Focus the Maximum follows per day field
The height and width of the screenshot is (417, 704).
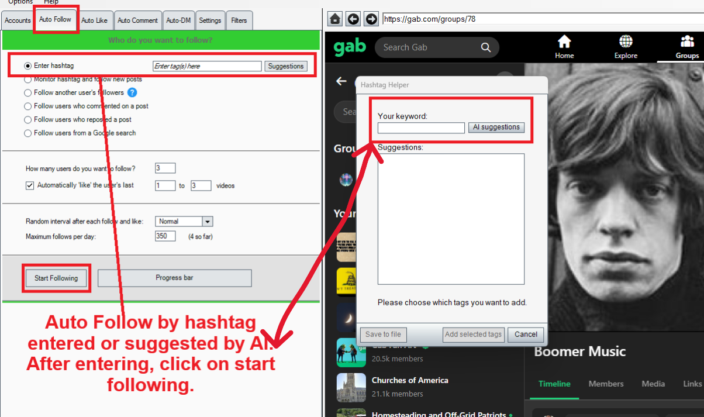click(165, 236)
